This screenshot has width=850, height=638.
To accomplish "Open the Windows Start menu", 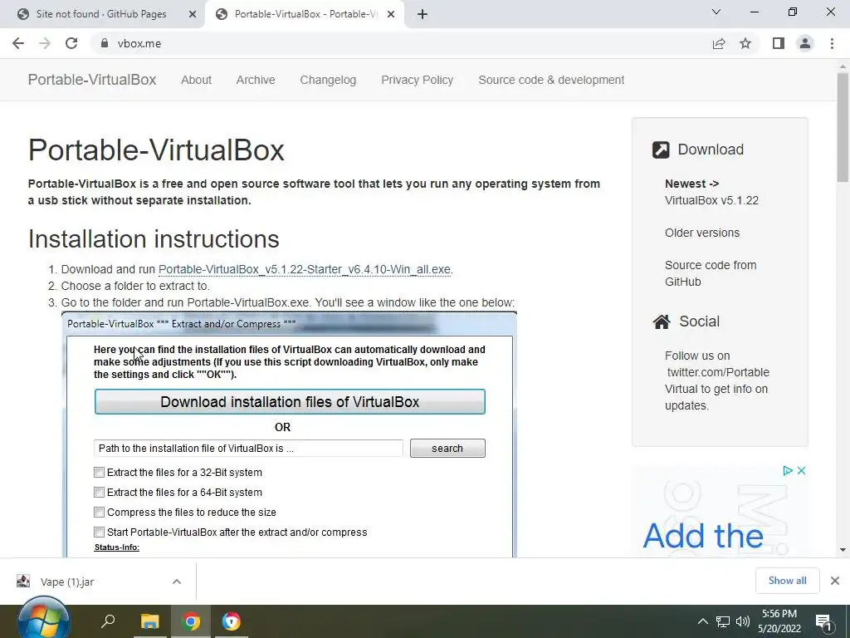I will pos(43,620).
